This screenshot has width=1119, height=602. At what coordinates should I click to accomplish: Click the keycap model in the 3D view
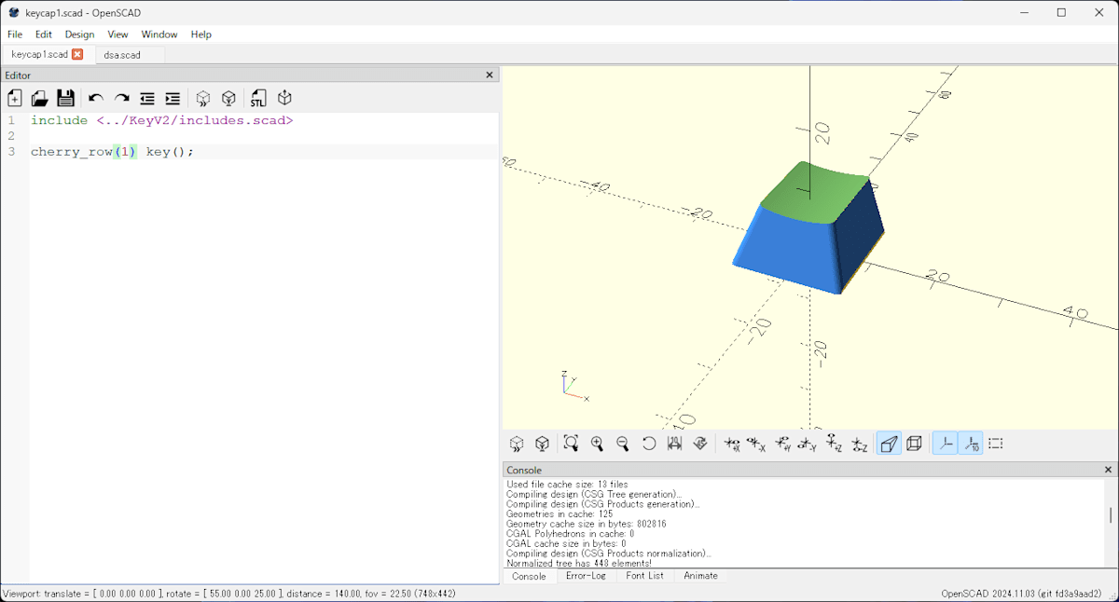coord(808,230)
